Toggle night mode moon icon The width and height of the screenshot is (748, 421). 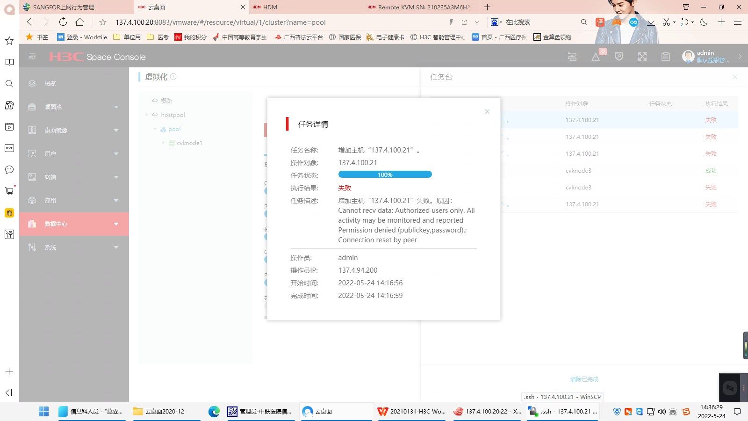pos(704,22)
